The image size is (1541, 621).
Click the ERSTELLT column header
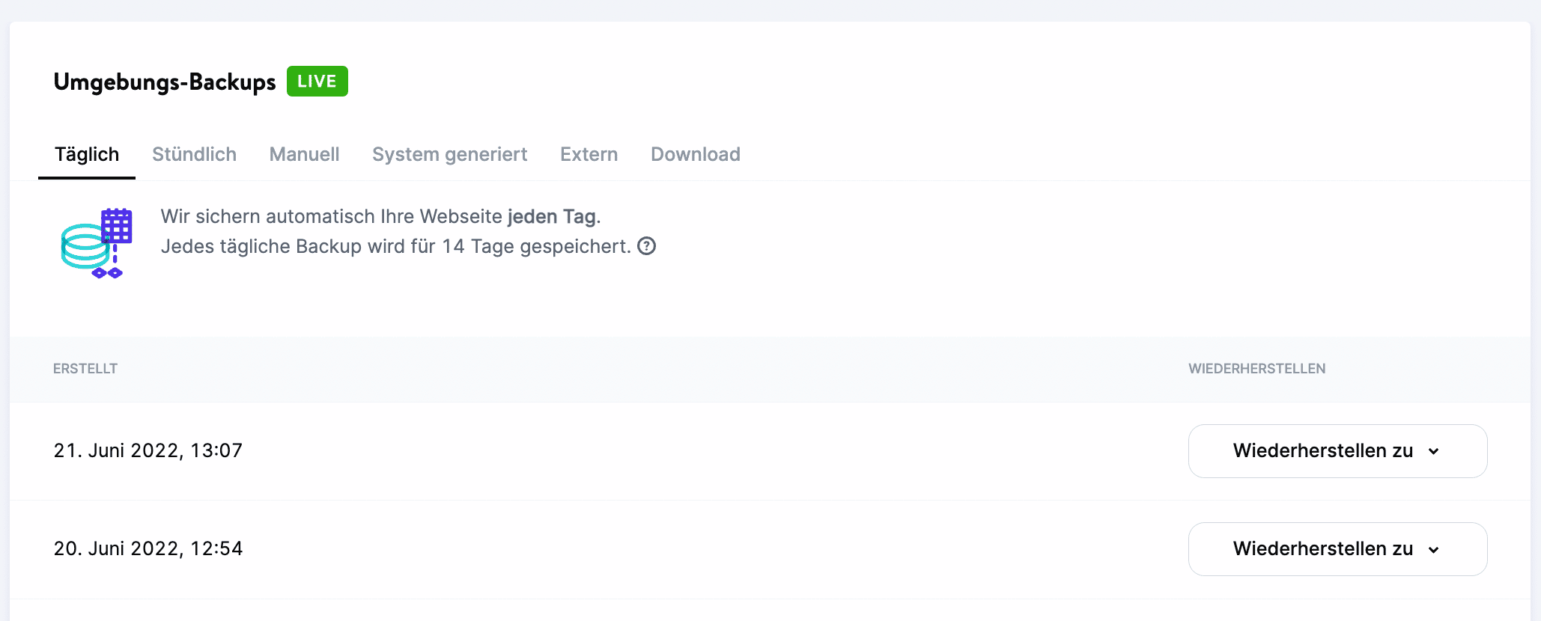85,368
